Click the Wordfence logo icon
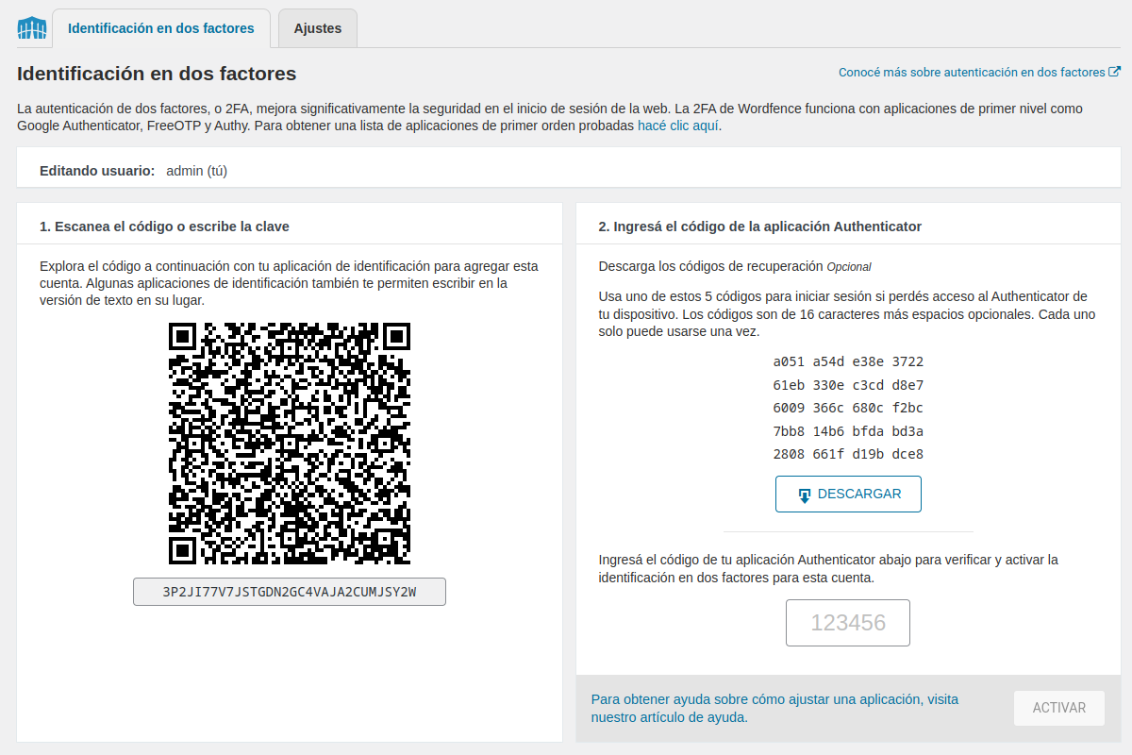The height and width of the screenshot is (755, 1132). point(32,28)
